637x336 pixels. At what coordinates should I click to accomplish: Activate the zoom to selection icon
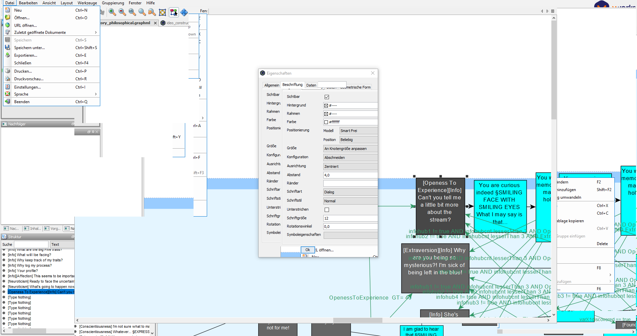(x=152, y=12)
